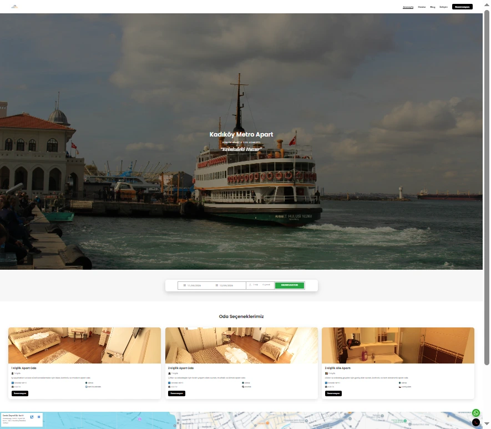Click the WiFi icon on the 2 Kişilik card
491x429 pixels.
169,382
